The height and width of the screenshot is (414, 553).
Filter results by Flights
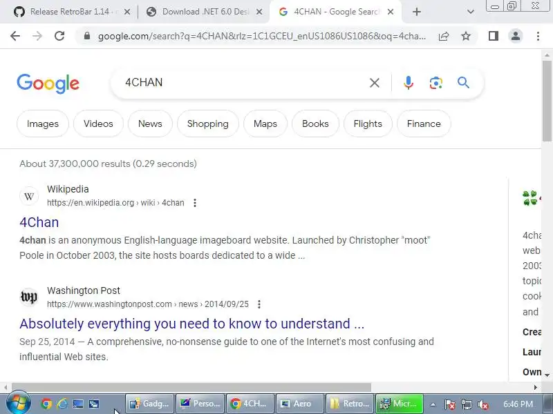(x=368, y=124)
